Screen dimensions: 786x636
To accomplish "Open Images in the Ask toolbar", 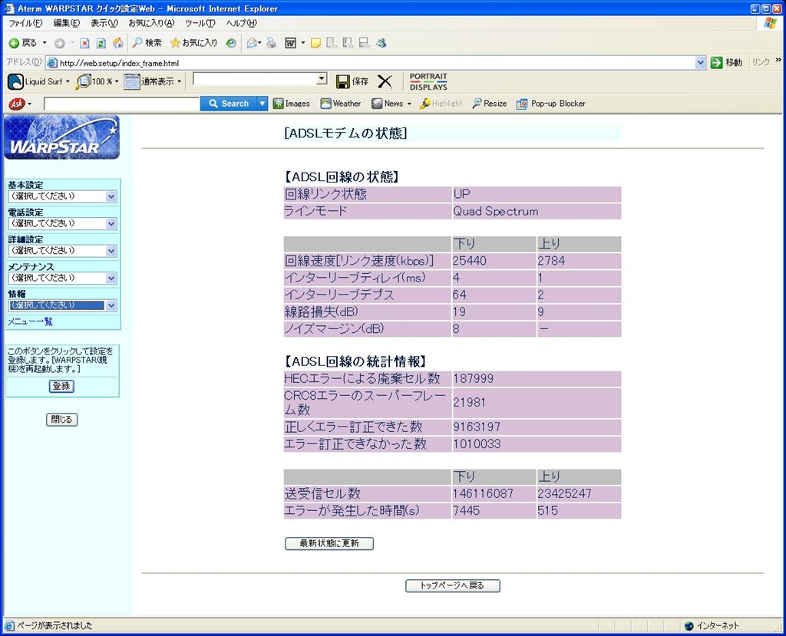I will 291,104.
